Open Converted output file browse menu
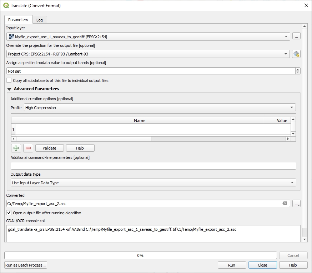 pyautogui.click(x=296, y=204)
